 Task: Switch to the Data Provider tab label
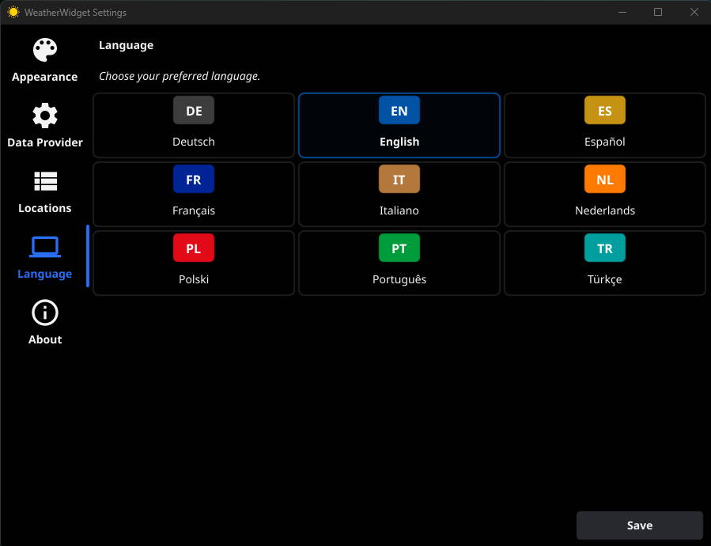click(x=45, y=142)
